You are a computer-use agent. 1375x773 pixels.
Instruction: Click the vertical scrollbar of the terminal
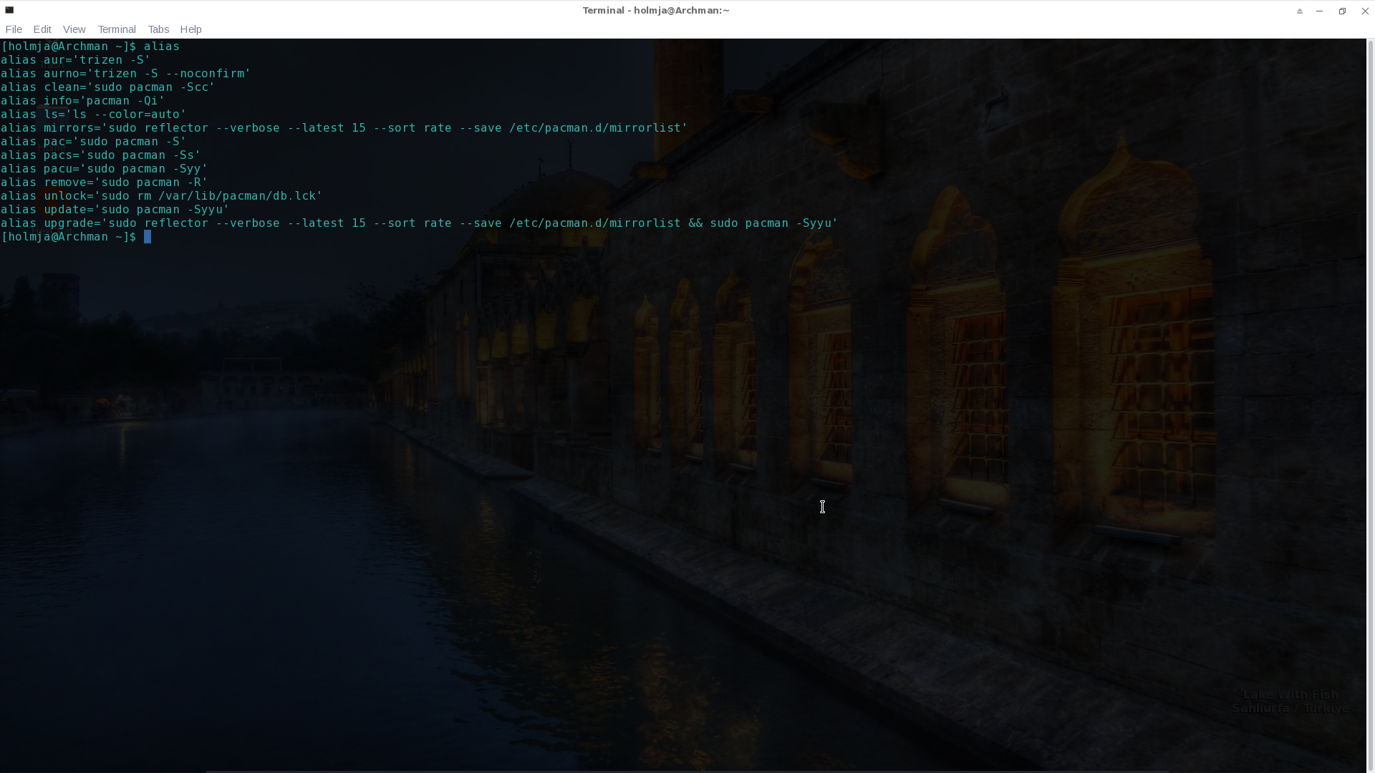(x=1371, y=404)
